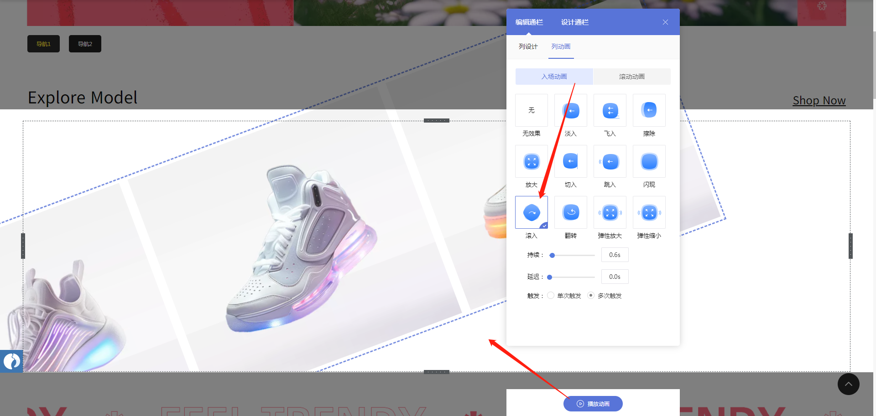Choose the 淡入 fade-in animation icon
This screenshot has width=876, height=416.
[x=571, y=110]
